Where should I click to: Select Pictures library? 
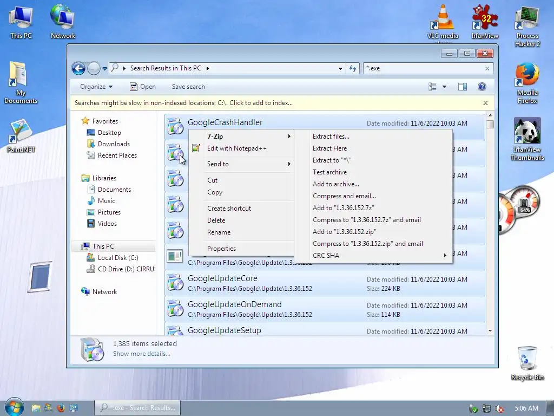point(104,212)
